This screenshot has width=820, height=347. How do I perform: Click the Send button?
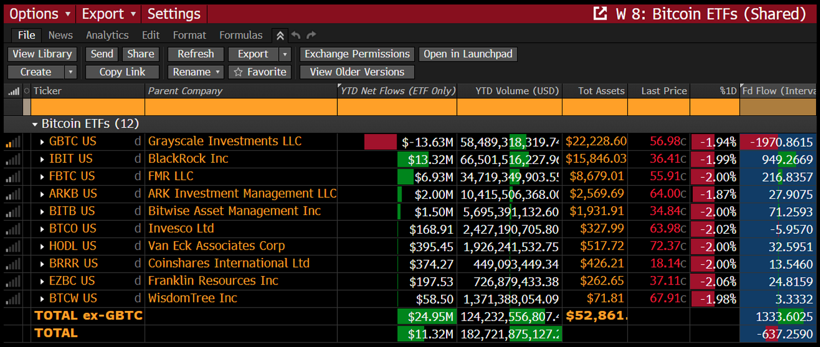(102, 54)
